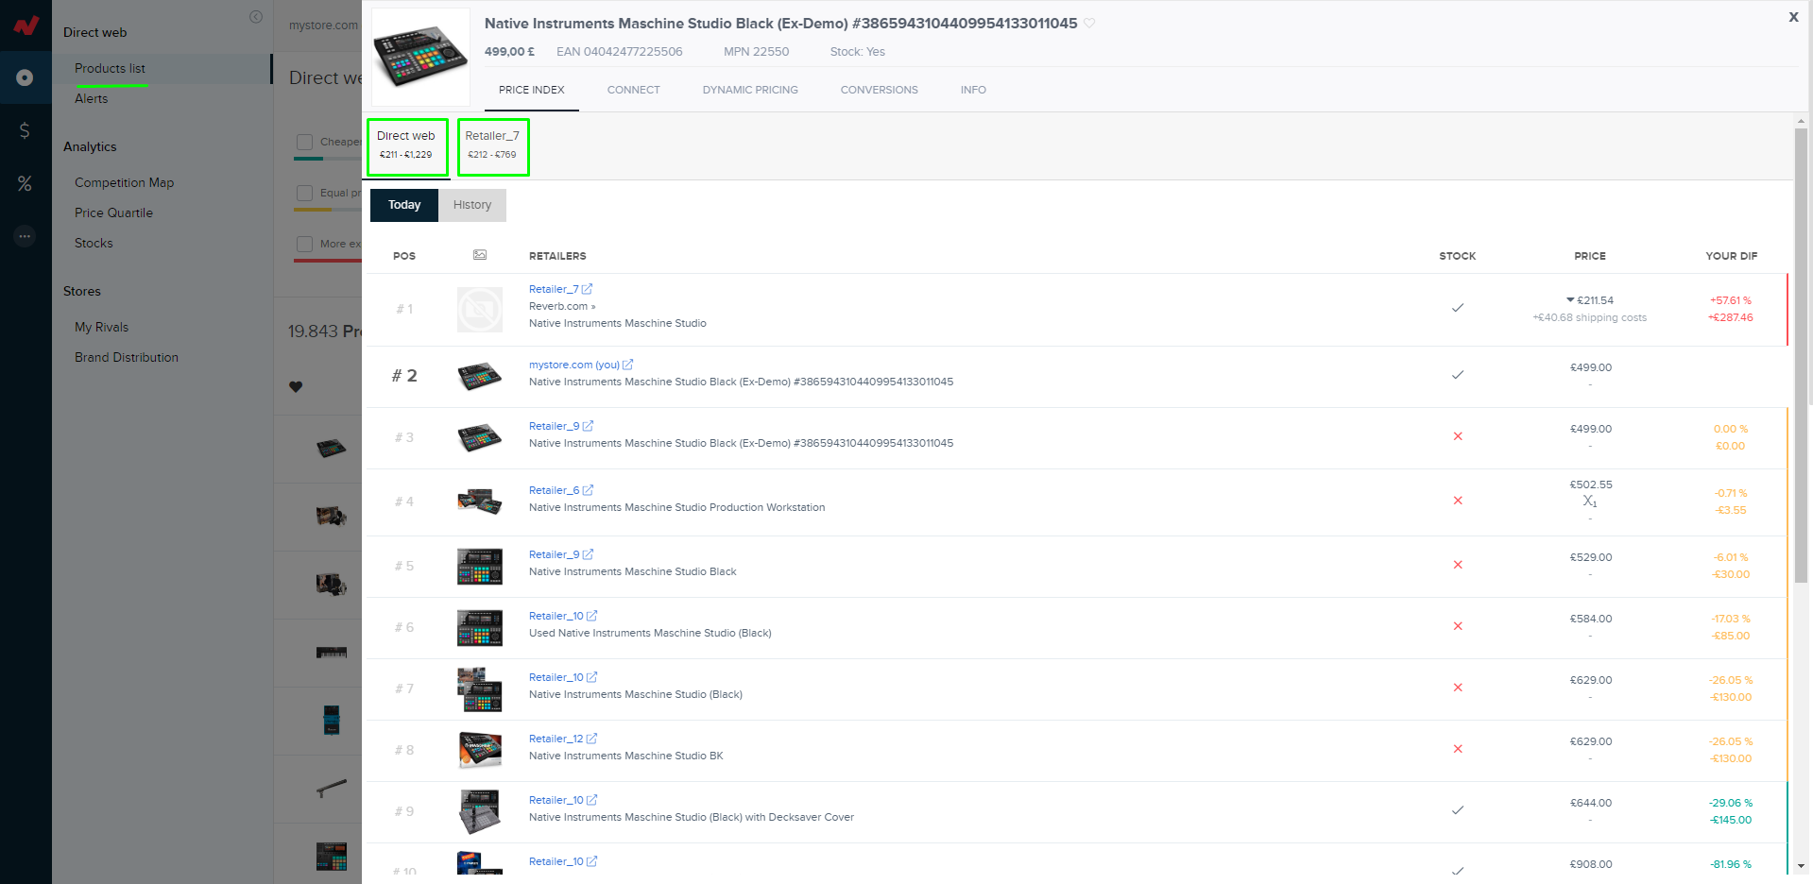The image size is (1813, 884).
Task: Open mystore.com (you) link
Action: tap(574, 365)
